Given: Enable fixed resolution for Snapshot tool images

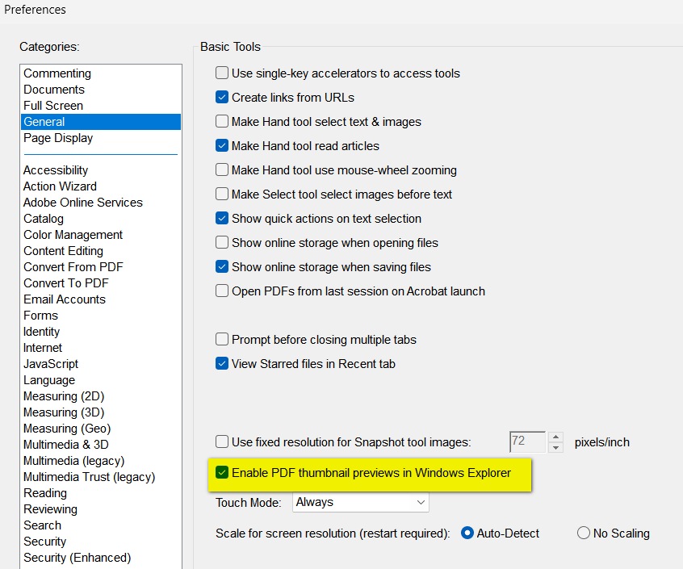Looking at the screenshot, I should 222,442.
